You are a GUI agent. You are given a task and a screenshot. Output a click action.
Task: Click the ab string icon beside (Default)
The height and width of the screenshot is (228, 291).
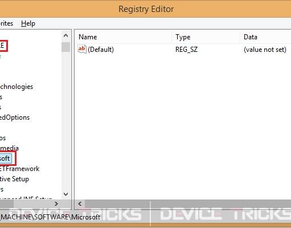(x=82, y=49)
